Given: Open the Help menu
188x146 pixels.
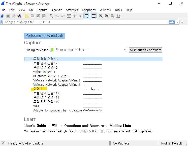Looking at the screenshot, I should click(129, 10).
